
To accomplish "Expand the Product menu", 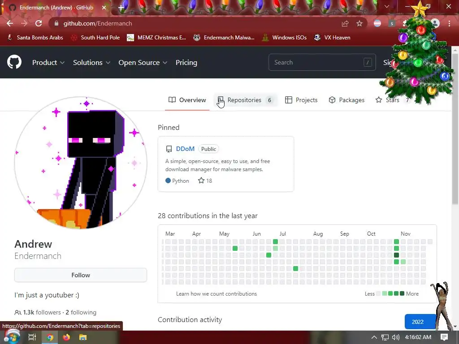I will (x=48, y=63).
